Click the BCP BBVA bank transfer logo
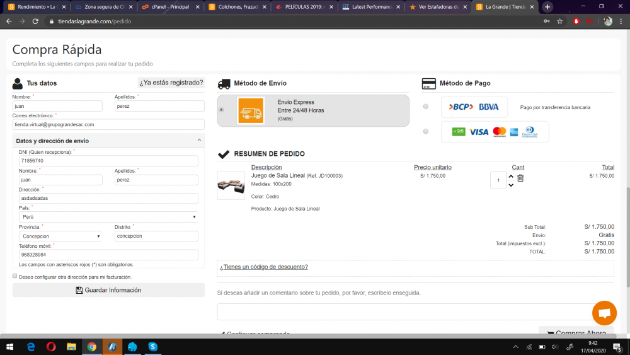 coord(474,107)
